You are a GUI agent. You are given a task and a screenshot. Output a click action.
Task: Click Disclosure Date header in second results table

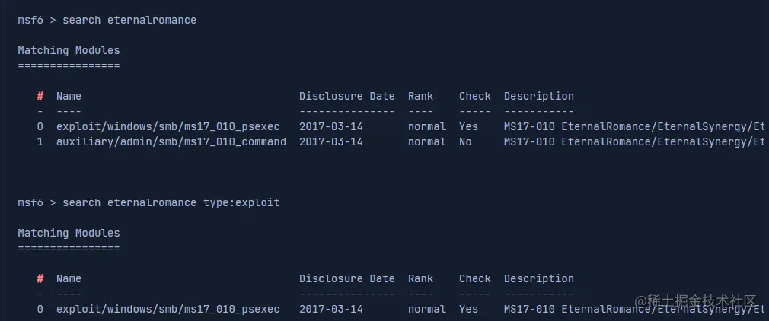[x=346, y=278]
